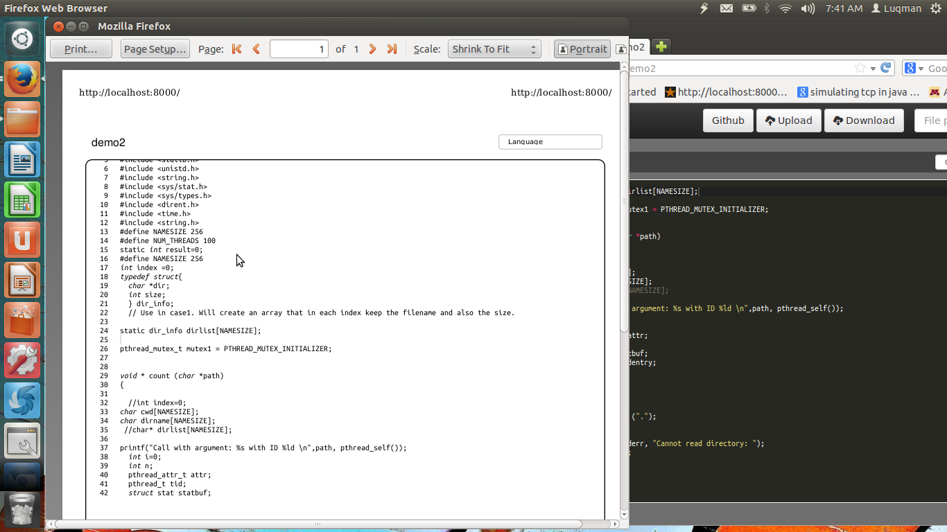Click the Print... button

[x=81, y=49]
